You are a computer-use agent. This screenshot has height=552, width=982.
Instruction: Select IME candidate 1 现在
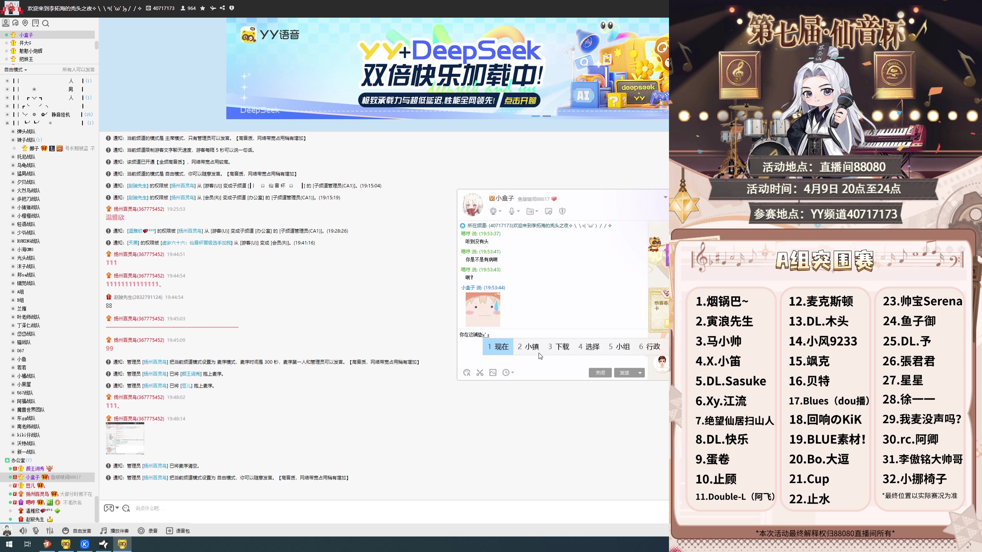pyautogui.click(x=498, y=347)
